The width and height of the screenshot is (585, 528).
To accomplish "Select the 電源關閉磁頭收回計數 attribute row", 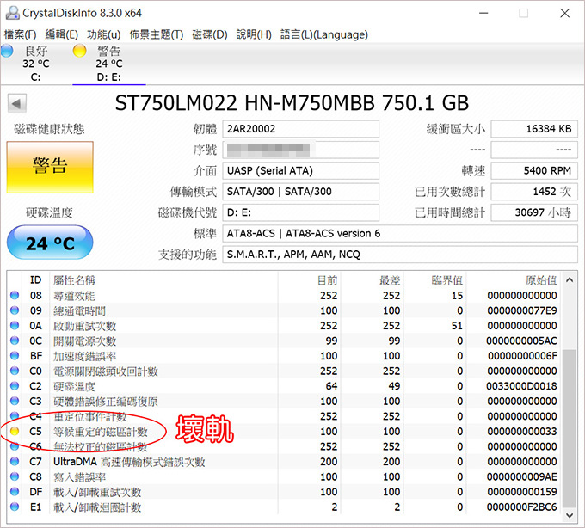I will tap(284, 371).
